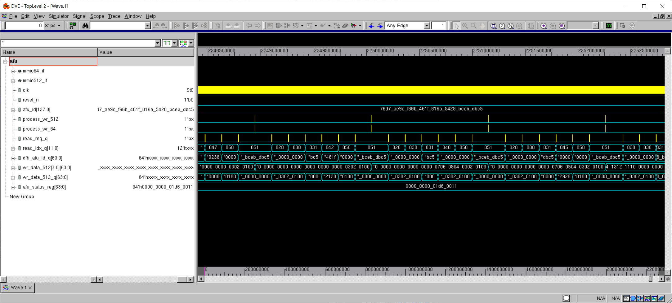
Task: Click the Zoom Full toolbar icon
Action: click(x=493, y=26)
